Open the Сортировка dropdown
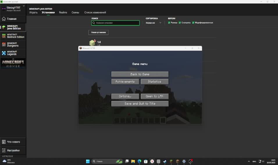The image size is (278, 165). coord(153,23)
